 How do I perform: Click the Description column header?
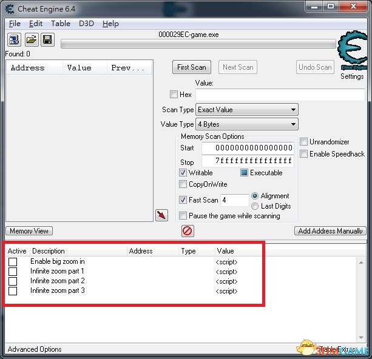[x=78, y=251]
